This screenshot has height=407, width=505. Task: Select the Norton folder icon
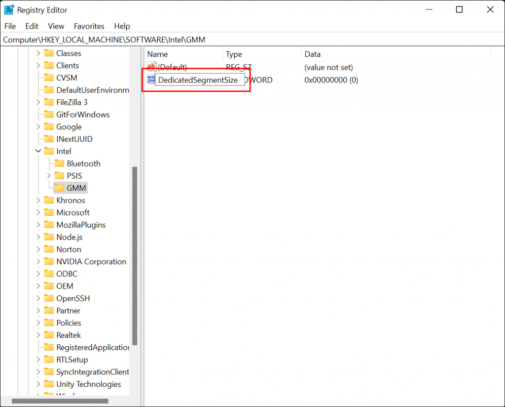(x=49, y=249)
